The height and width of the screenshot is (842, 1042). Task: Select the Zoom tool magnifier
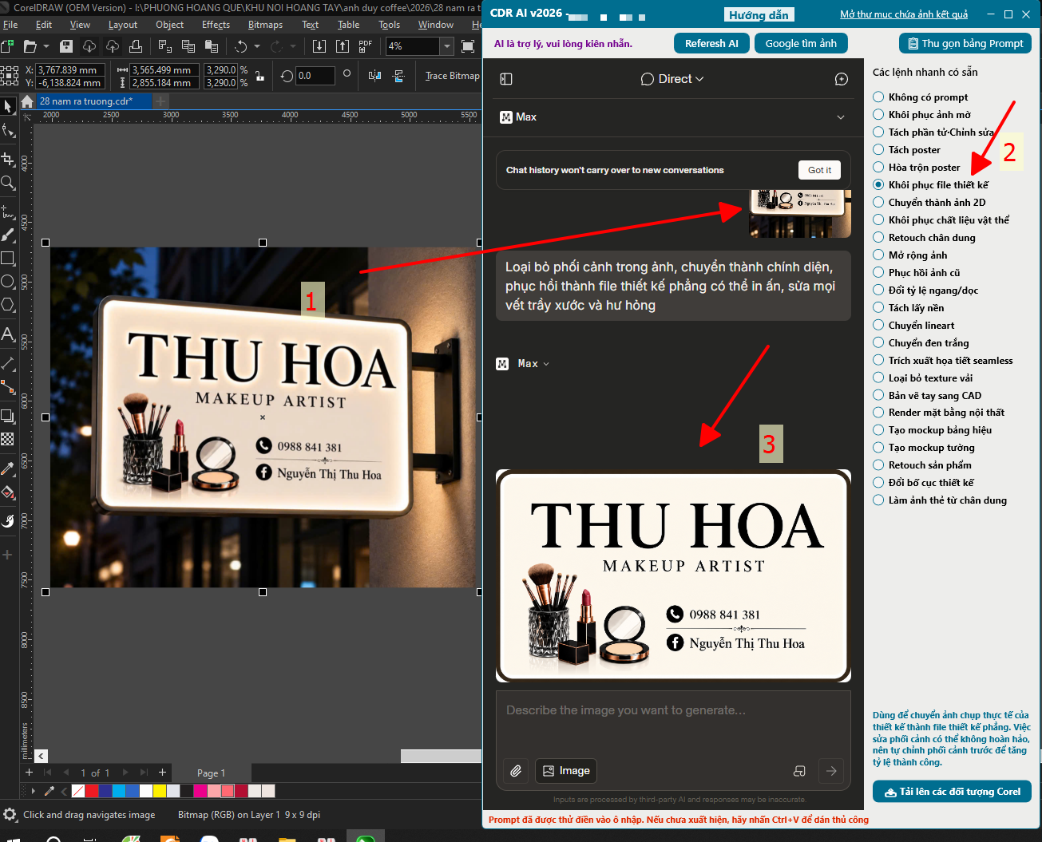(8, 183)
